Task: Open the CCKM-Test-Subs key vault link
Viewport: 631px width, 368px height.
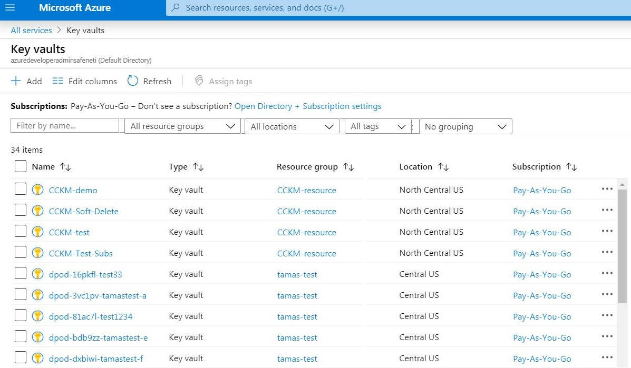Action: click(81, 253)
